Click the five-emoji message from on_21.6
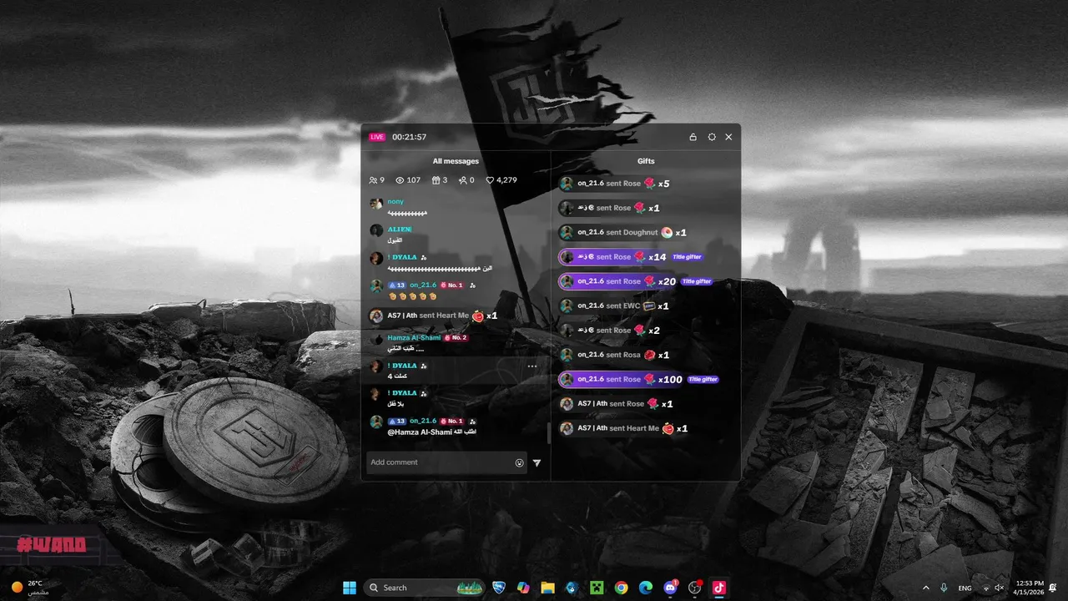The width and height of the screenshot is (1068, 601). [412, 296]
